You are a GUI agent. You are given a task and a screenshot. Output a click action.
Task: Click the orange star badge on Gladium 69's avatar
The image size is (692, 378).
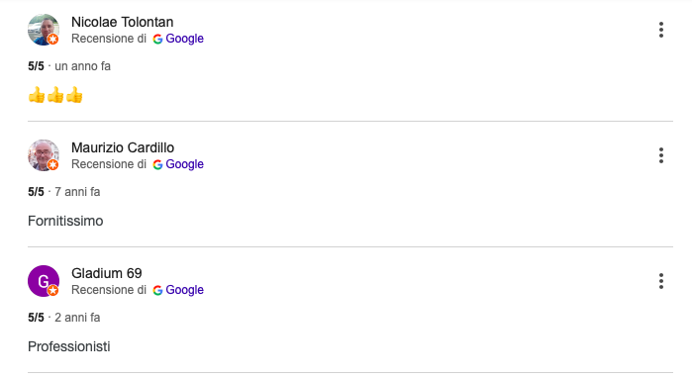[52, 291]
